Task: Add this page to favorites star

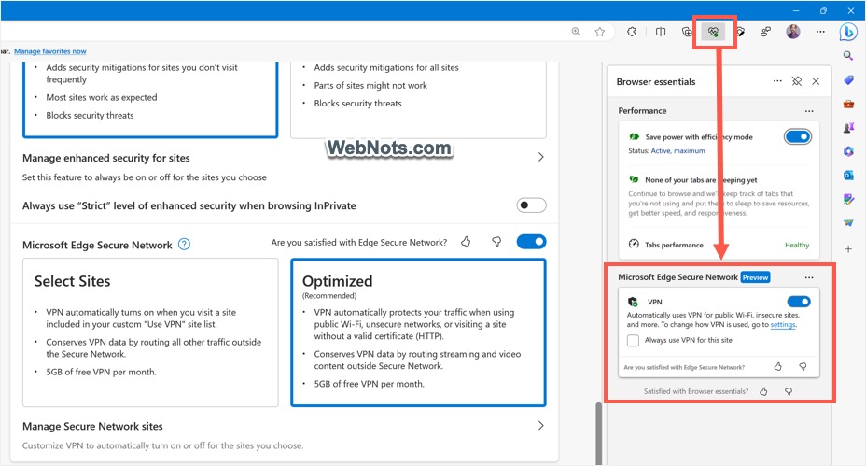Action: [x=600, y=32]
